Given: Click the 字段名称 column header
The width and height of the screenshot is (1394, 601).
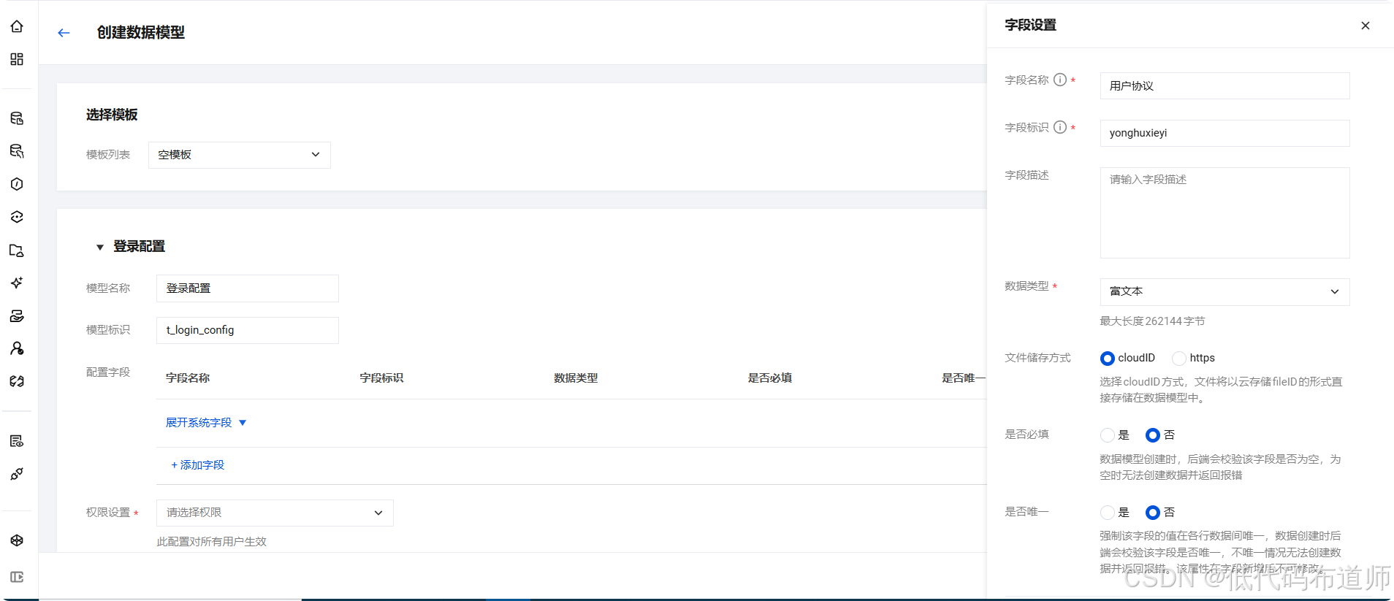Looking at the screenshot, I should pos(188,378).
